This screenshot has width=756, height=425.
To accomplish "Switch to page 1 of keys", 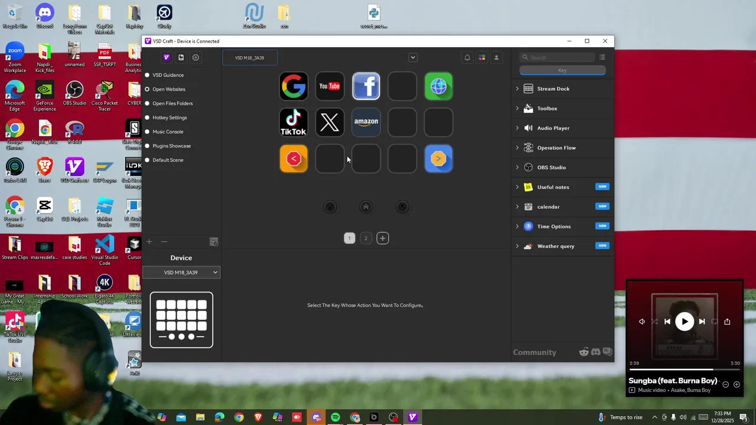I will click(x=349, y=238).
